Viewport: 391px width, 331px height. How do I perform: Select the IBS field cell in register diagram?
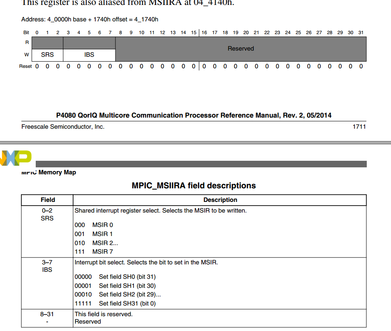tap(89, 55)
